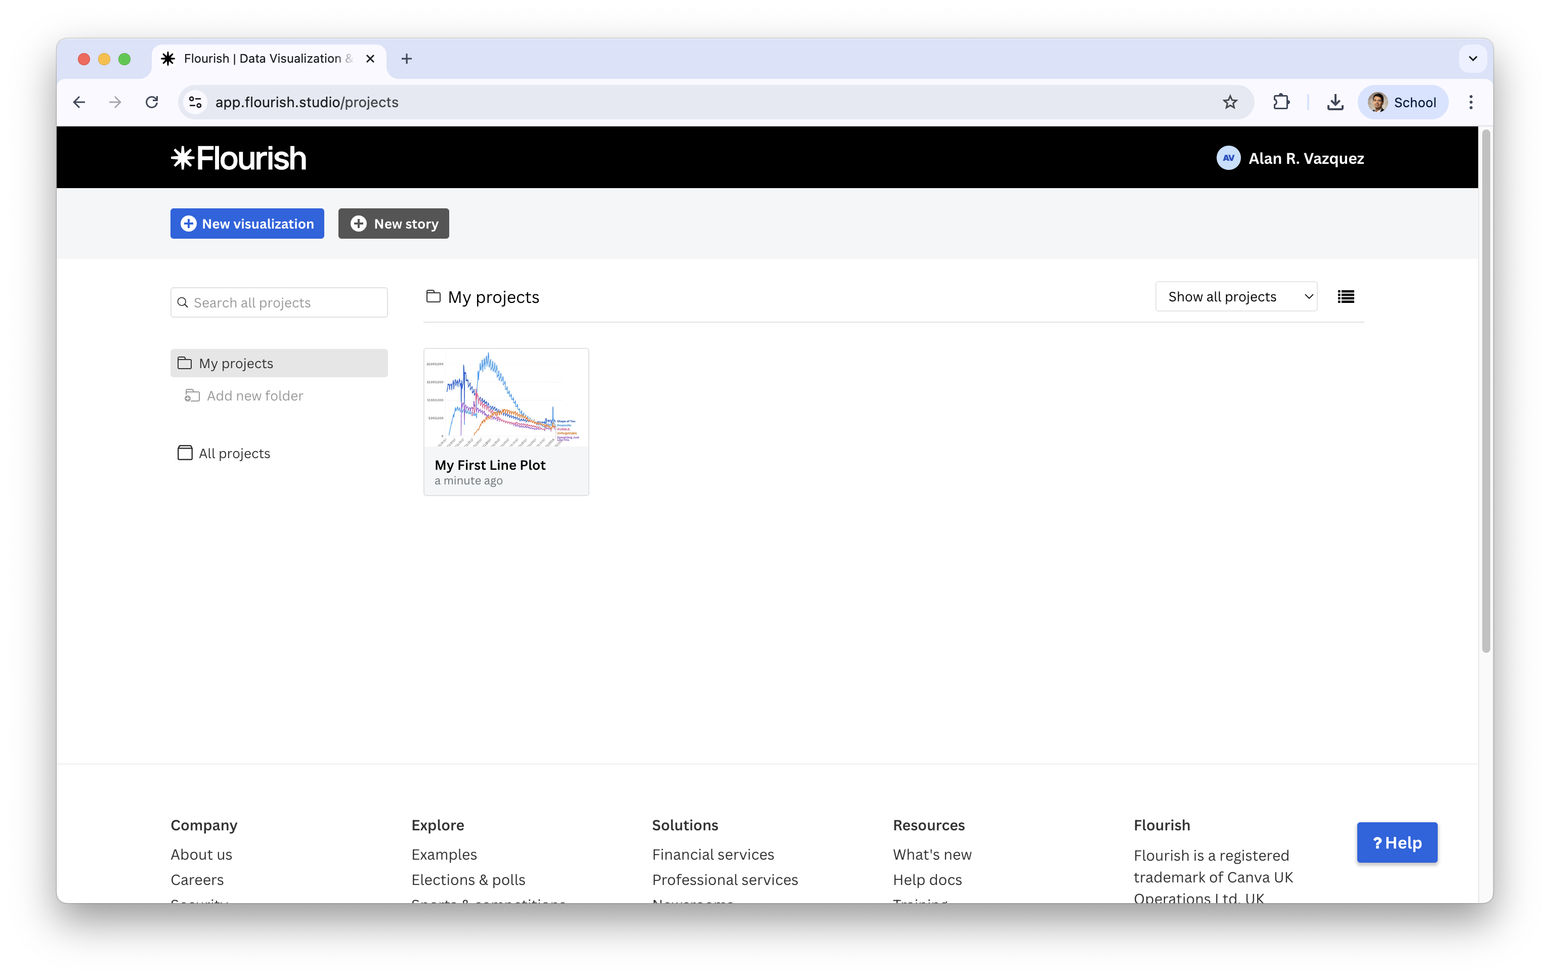
Task: Expand the Show all projects dropdown
Action: click(x=1236, y=297)
